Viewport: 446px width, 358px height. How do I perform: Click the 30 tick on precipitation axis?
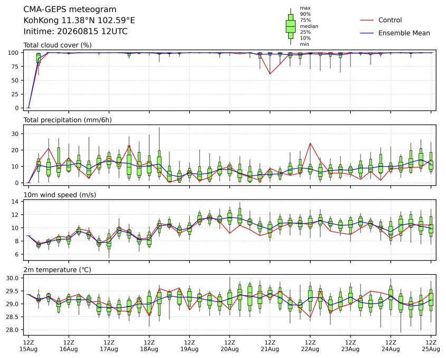pos(15,134)
